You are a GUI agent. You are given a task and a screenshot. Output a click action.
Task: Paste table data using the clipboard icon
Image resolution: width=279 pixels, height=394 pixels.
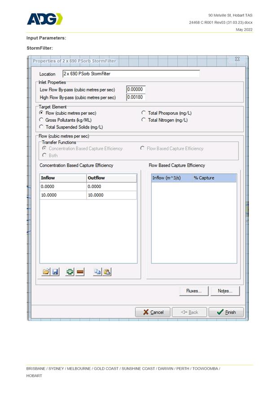107,272
